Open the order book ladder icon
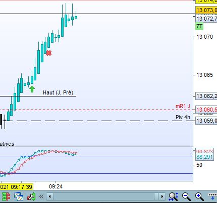Viewport: 217px width, 203px height. coord(6,196)
